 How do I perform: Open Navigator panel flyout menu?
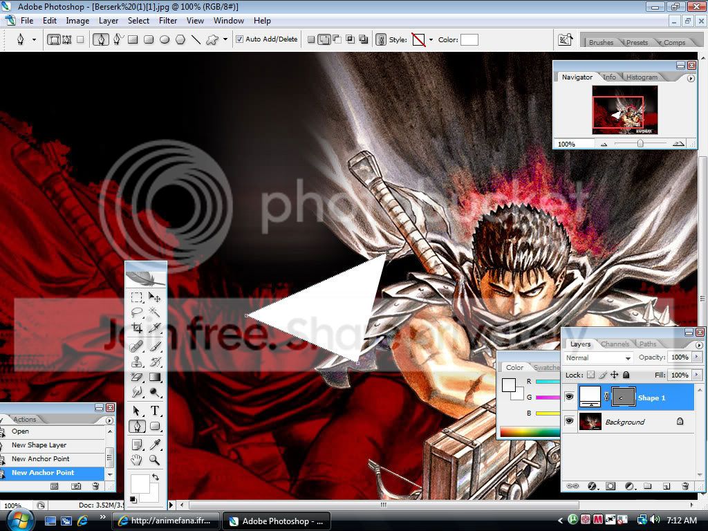691,78
